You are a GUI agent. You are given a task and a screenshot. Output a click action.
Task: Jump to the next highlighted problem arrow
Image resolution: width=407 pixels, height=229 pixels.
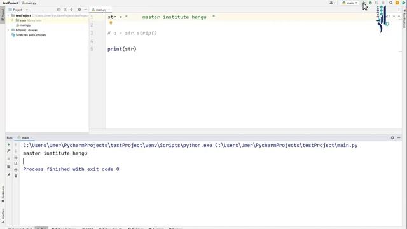click(399, 16)
